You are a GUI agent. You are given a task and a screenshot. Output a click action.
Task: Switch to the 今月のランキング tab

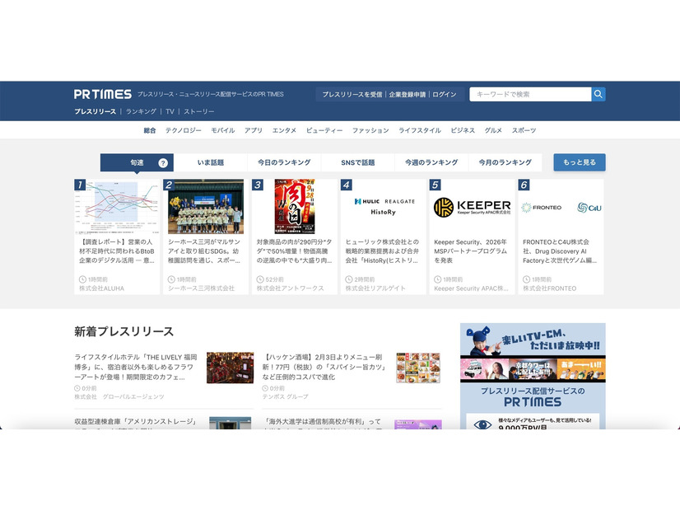[x=505, y=162]
